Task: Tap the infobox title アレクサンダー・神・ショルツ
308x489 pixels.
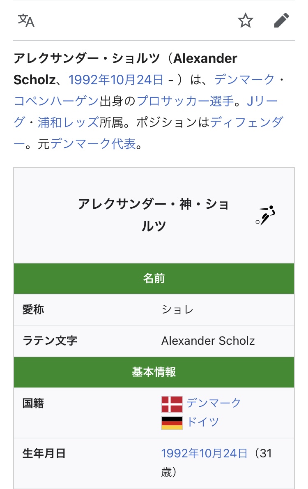Action: pos(154,215)
